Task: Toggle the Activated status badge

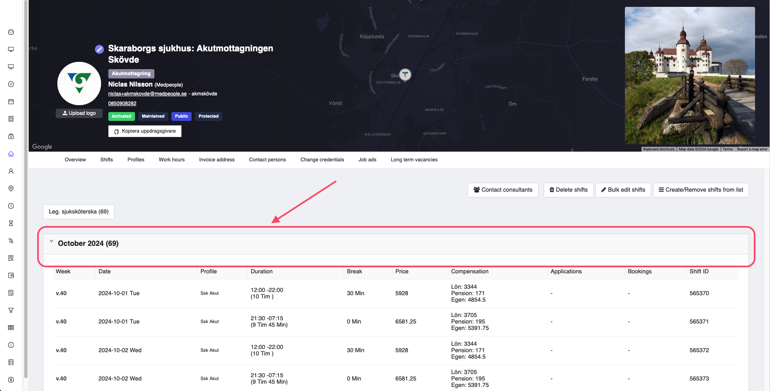Action: (x=121, y=116)
